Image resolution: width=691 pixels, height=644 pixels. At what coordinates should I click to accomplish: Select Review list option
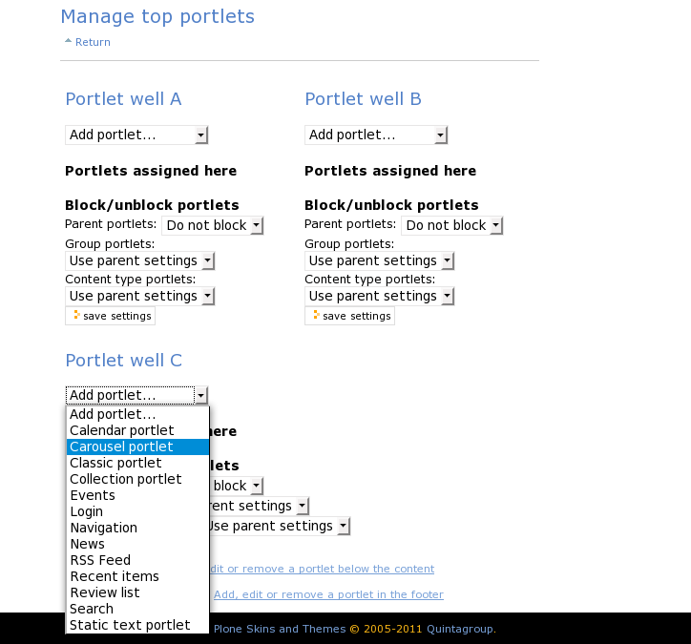tap(105, 592)
